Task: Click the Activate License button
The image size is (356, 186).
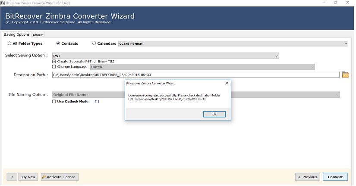Action: pyautogui.click(x=60, y=177)
